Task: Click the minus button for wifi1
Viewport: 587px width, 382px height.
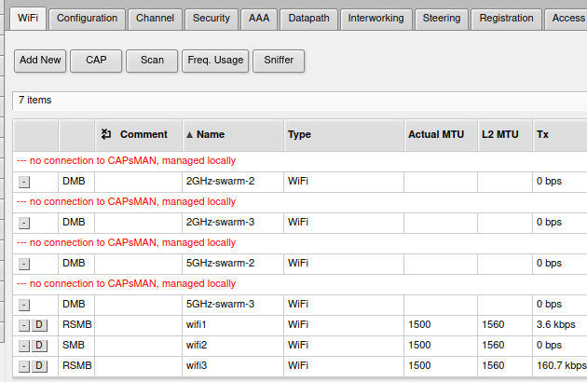Action: pos(24,325)
